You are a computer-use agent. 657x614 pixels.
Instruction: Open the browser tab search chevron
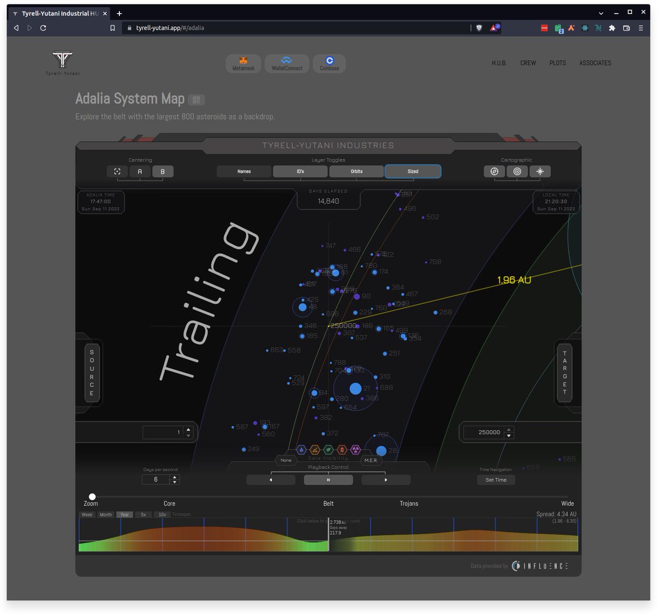coord(601,13)
